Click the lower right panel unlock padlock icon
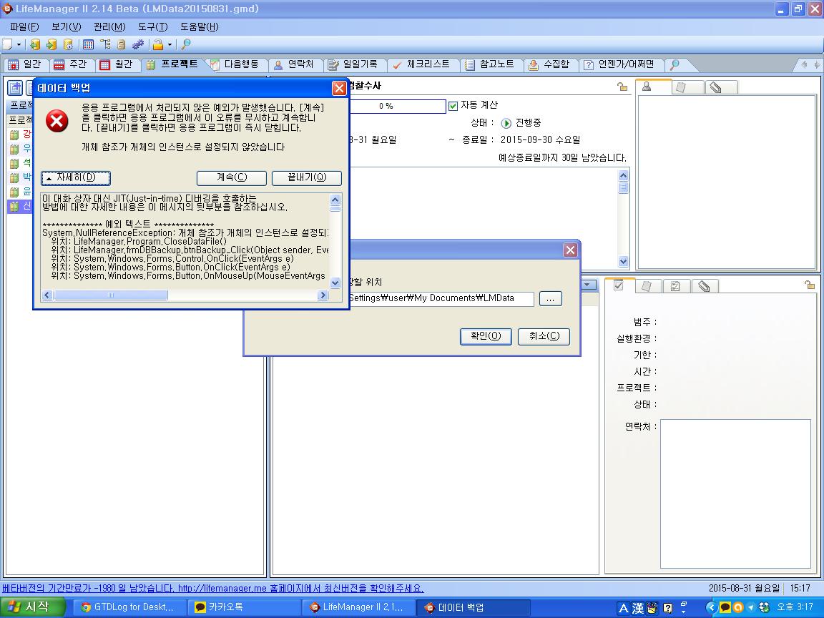This screenshot has width=824, height=618. coord(810,285)
